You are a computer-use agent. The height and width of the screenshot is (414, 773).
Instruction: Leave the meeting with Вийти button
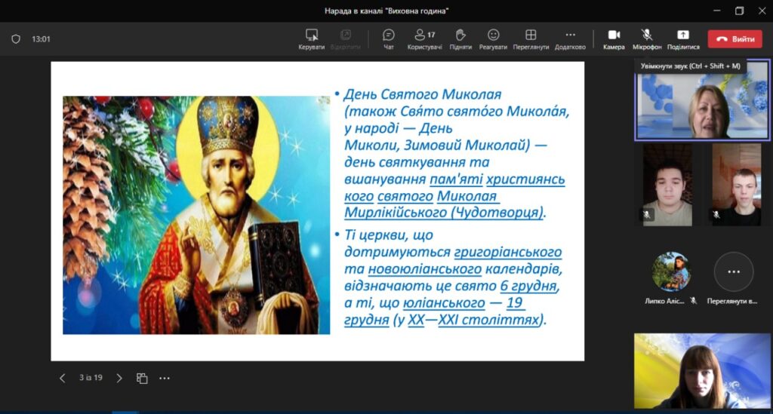click(735, 39)
